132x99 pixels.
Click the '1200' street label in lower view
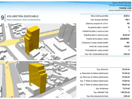pos(60,86)
